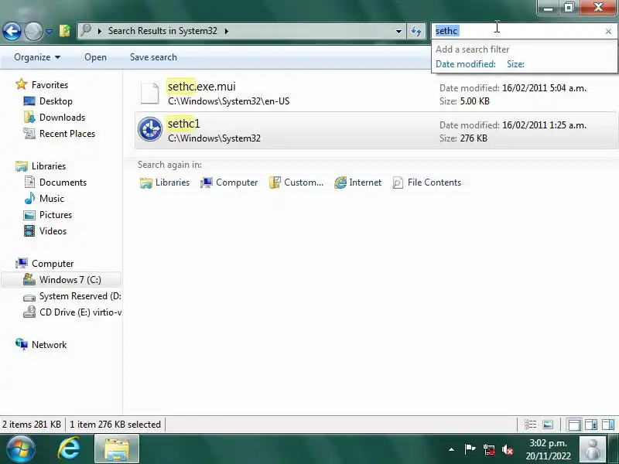Click the greyed Forward arrow button
This screenshot has width=619, height=464.
(33, 31)
